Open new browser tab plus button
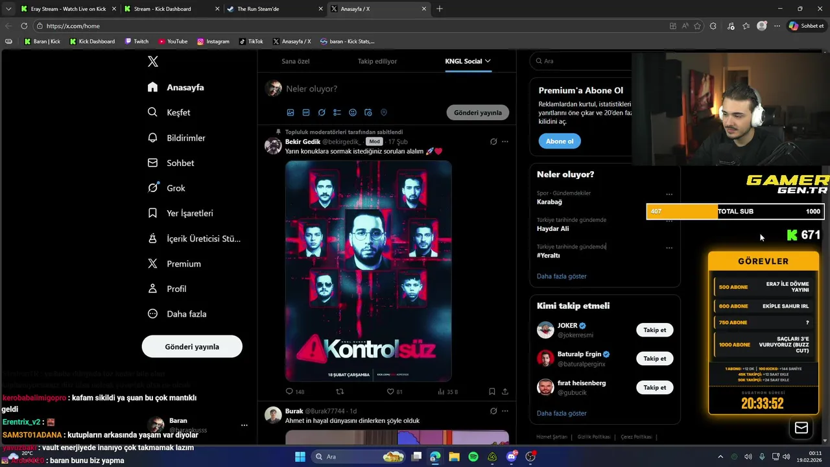Screen dimensions: 830x467 (x=440, y=9)
